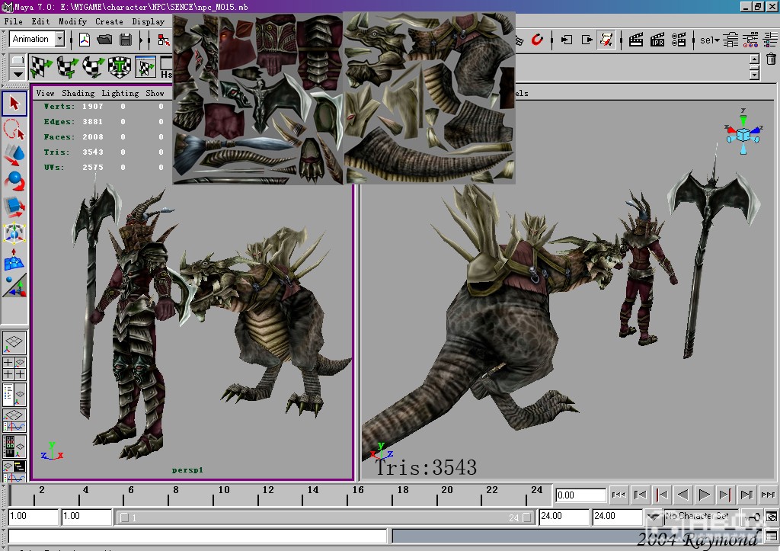The height and width of the screenshot is (551, 780).
Task: Activate the Lasso select tool
Action: point(14,130)
